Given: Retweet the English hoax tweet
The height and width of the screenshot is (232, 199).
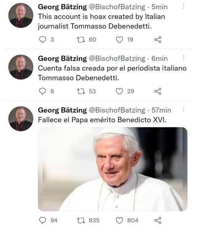Looking at the screenshot, I should [x=81, y=39].
